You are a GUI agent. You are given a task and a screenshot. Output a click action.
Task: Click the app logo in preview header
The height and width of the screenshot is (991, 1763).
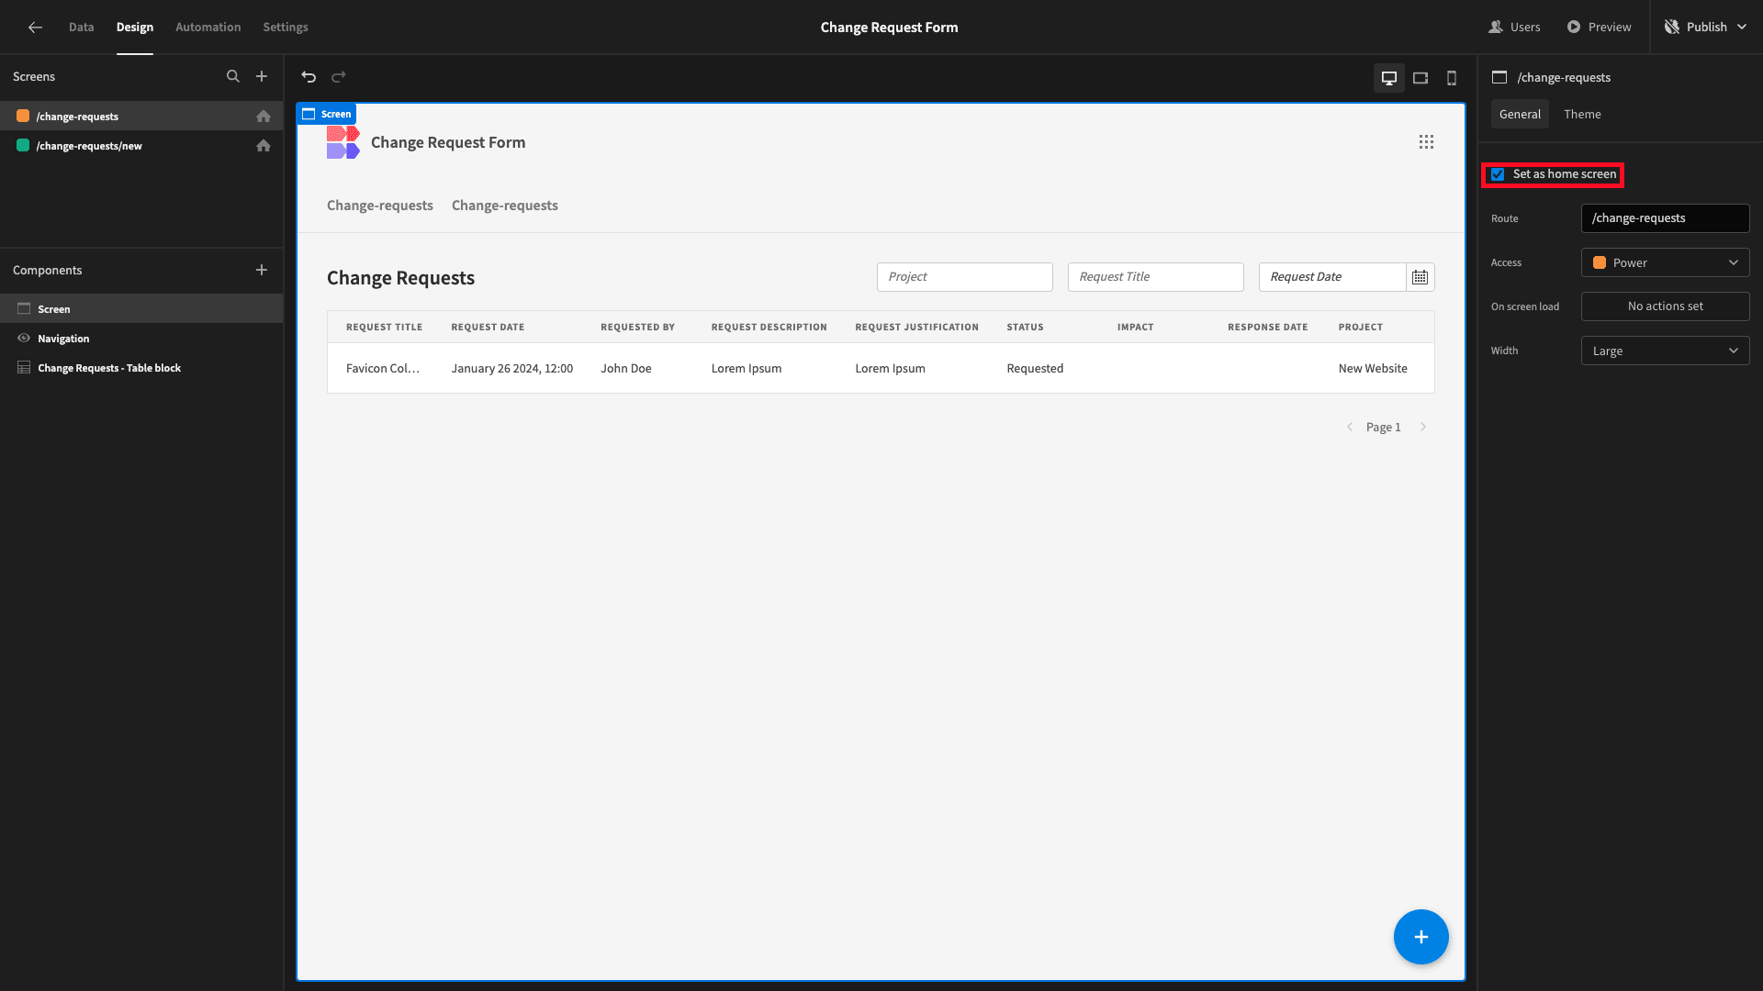coord(342,142)
